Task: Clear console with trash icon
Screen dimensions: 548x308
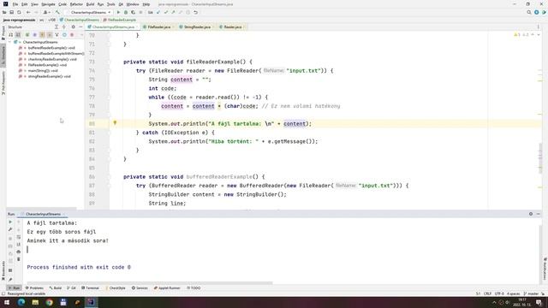Action: pyautogui.click(x=19, y=259)
